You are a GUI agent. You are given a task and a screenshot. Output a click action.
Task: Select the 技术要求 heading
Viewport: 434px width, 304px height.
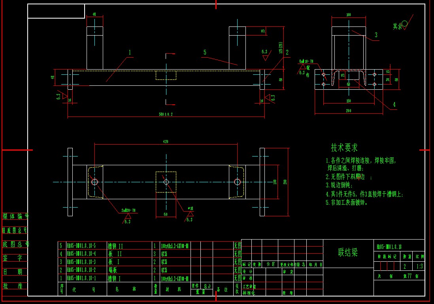click(x=344, y=147)
